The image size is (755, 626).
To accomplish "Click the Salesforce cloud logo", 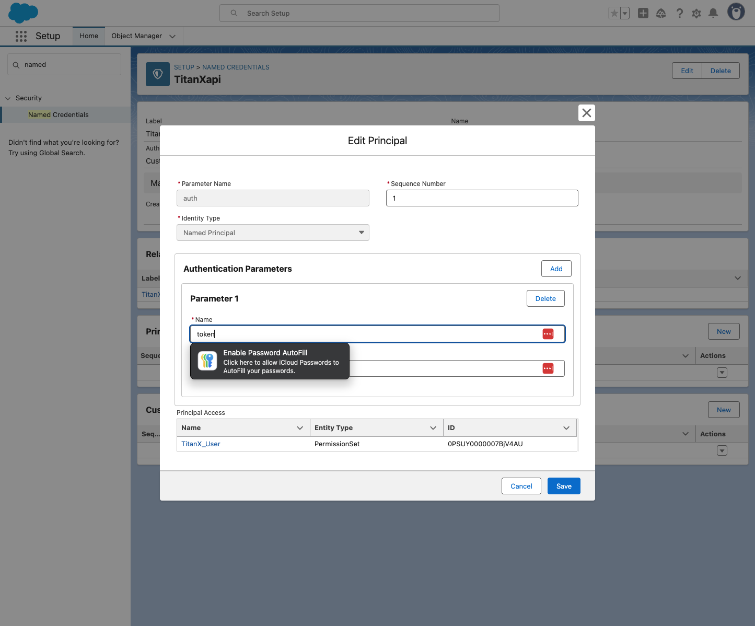I will click(x=24, y=13).
